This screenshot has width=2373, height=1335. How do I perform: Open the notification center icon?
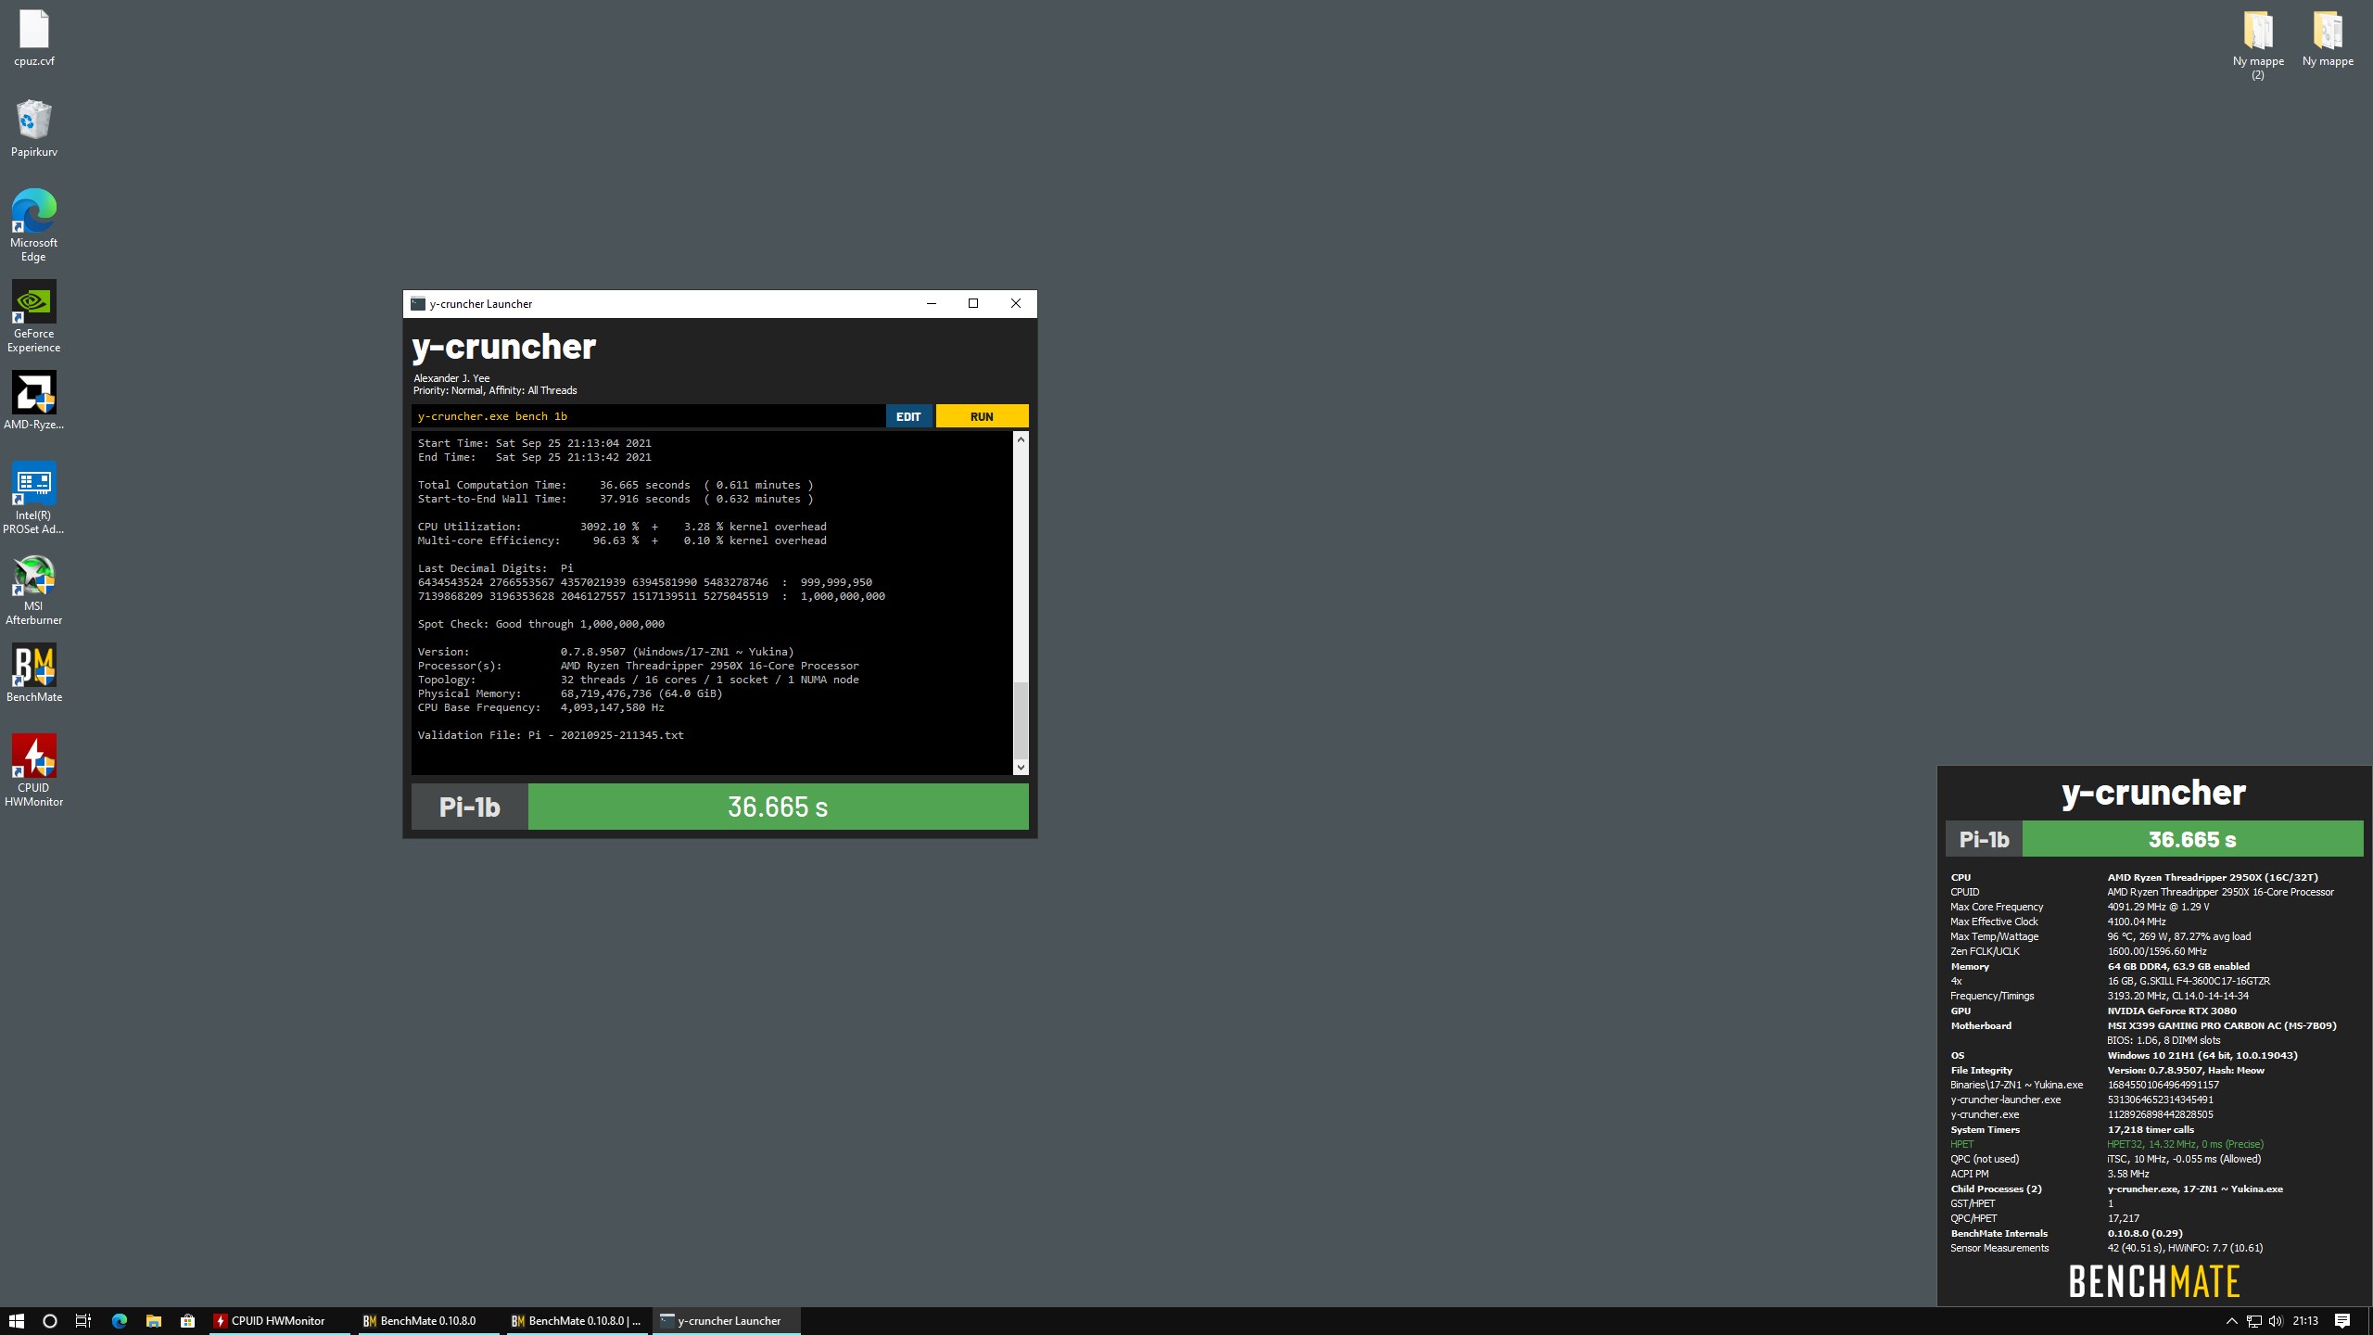click(2342, 1321)
